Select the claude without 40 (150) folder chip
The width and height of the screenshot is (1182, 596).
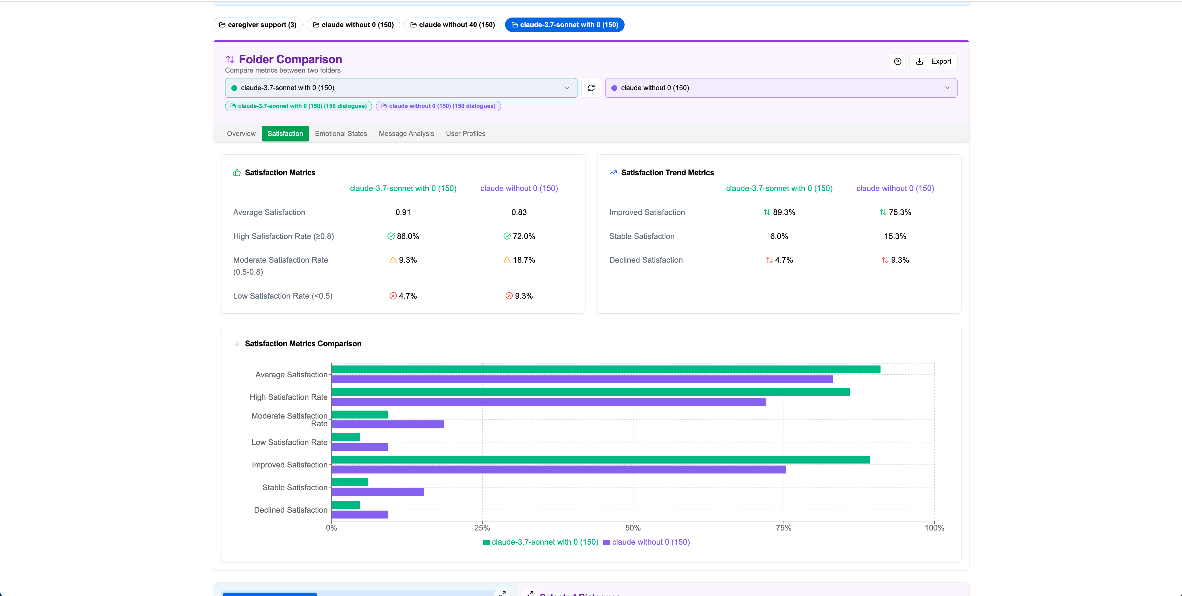452,25
